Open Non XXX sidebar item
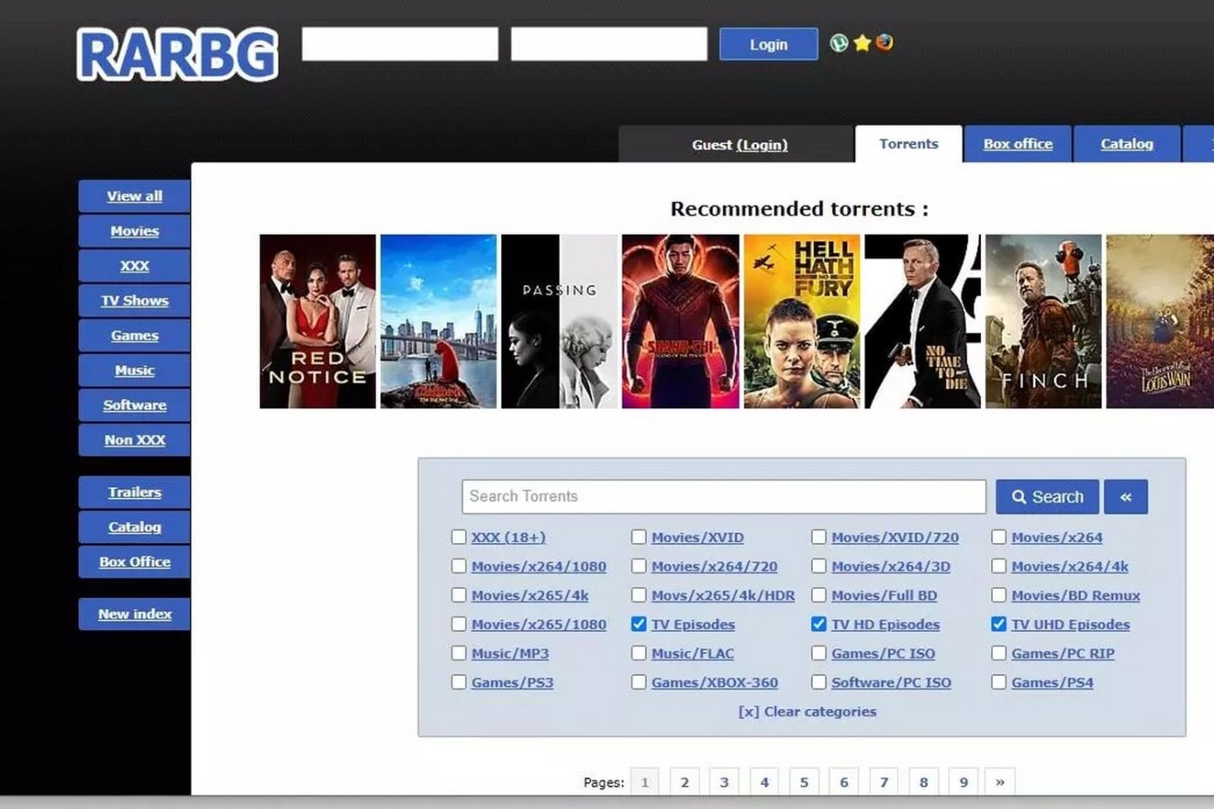Screen dimensions: 1214x809 click(x=135, y=440)
